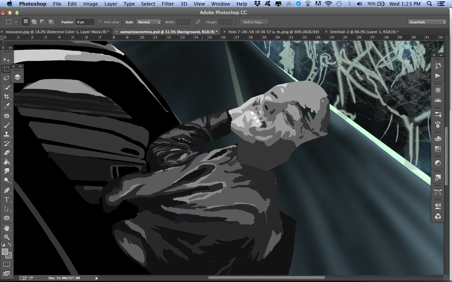Select the Ellipse shape tool

tap(6, 218)
